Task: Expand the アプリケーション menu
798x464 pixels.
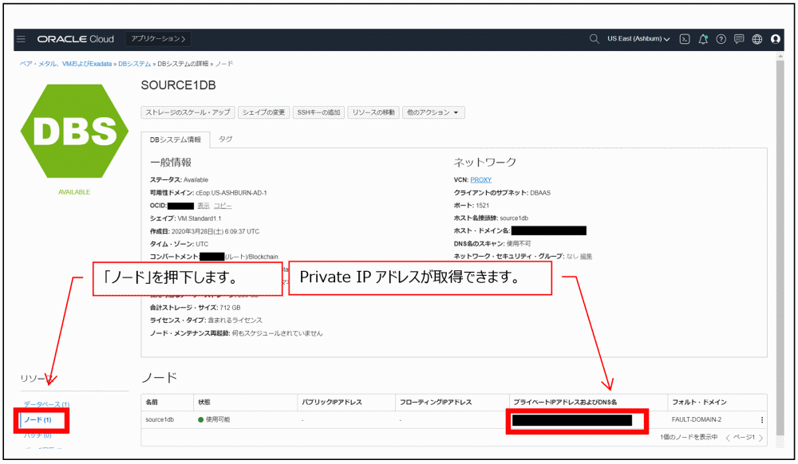Action: click(x=158, y=39)
